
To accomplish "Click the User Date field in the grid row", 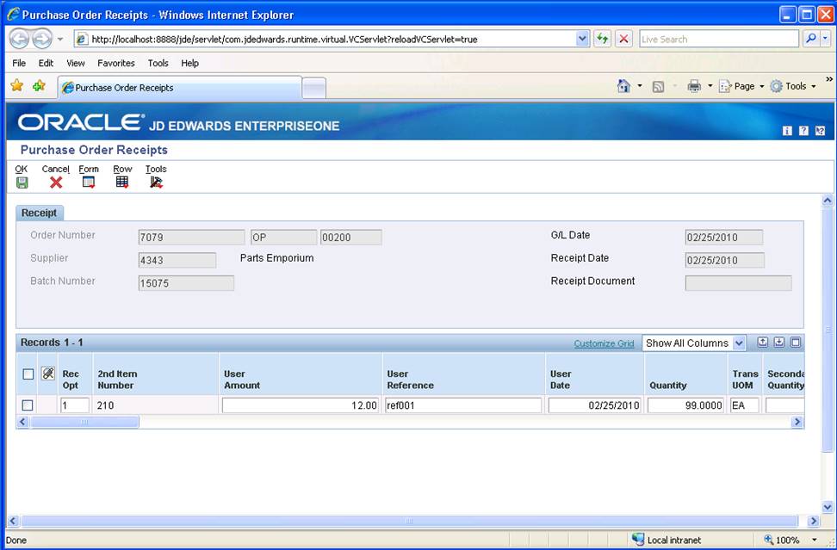I will [595, 405].
